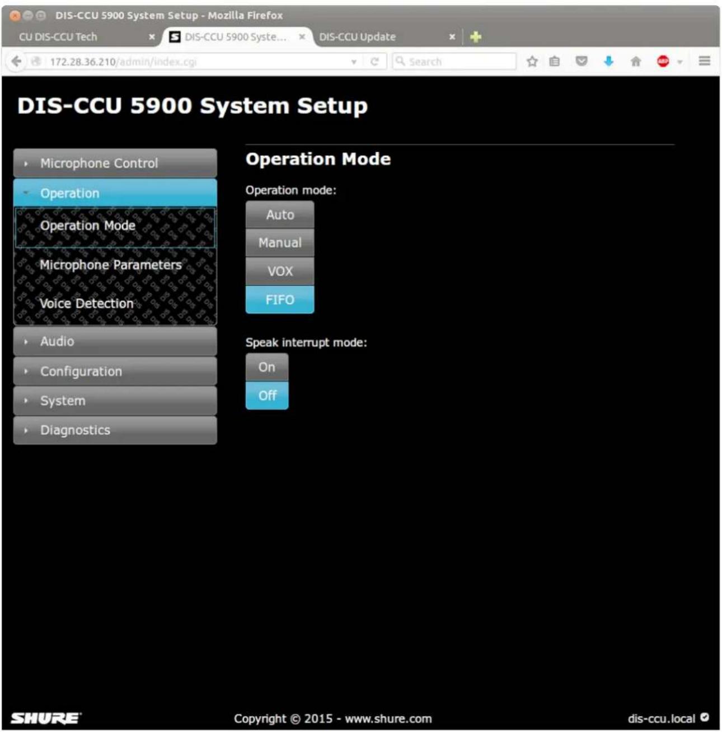
Task: Expand the Audio section
Action: [115, 341]
